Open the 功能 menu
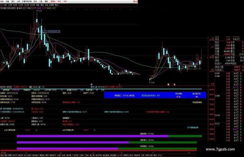Image resolution: width=244 pixels, height=157 pixels. (x=7, y=1)
